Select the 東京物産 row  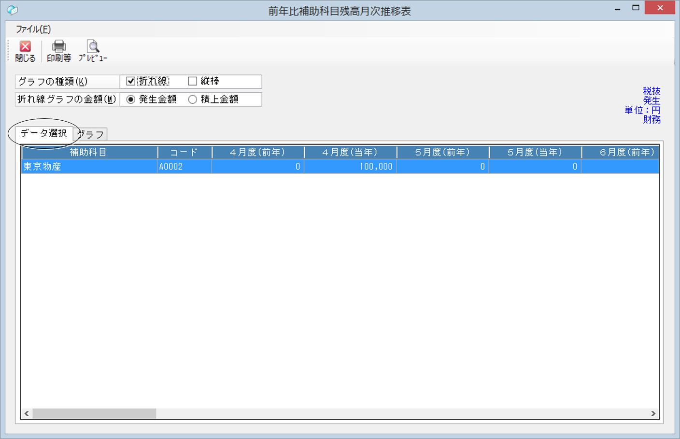[340, 166]
